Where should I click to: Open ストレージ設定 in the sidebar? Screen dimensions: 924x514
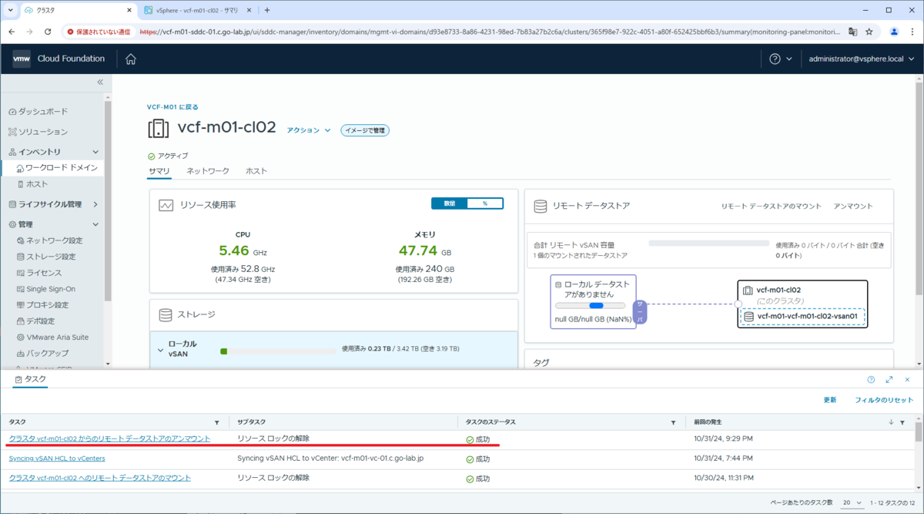coord(51,257)
